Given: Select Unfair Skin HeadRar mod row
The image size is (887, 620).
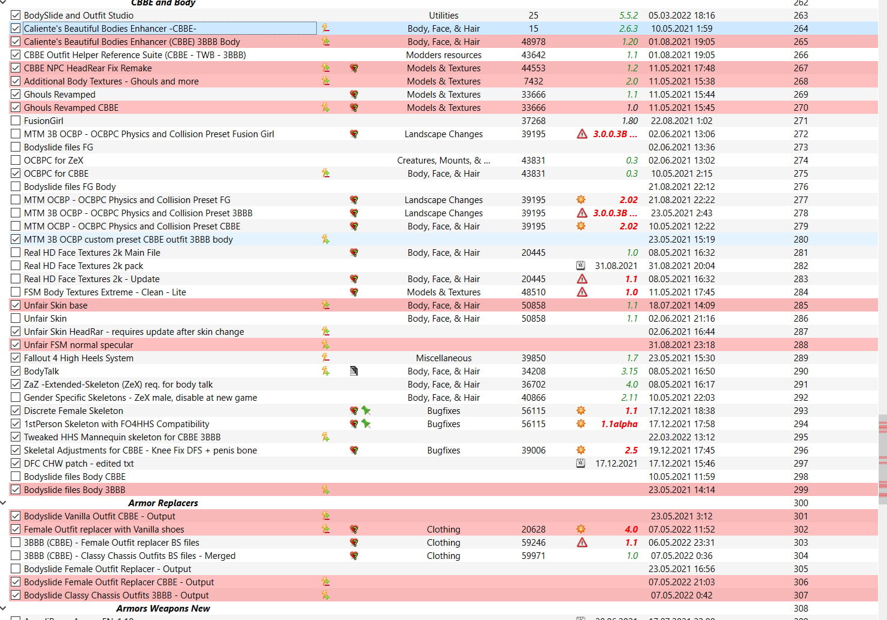Looking at the screenshot, I should [443, 331].
